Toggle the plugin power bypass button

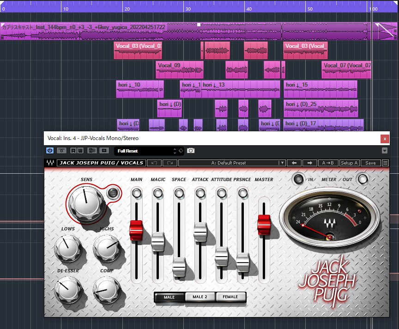[49, 151]
